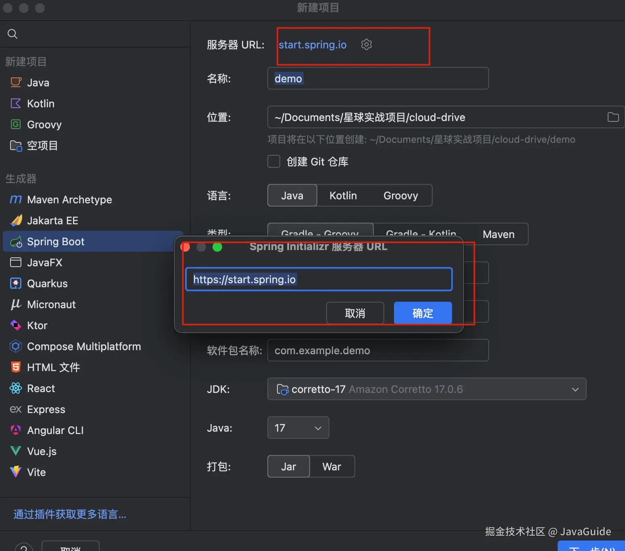Choose the React generator icon
This screenshot has width=625, height=551.
[x=16, y=388]
